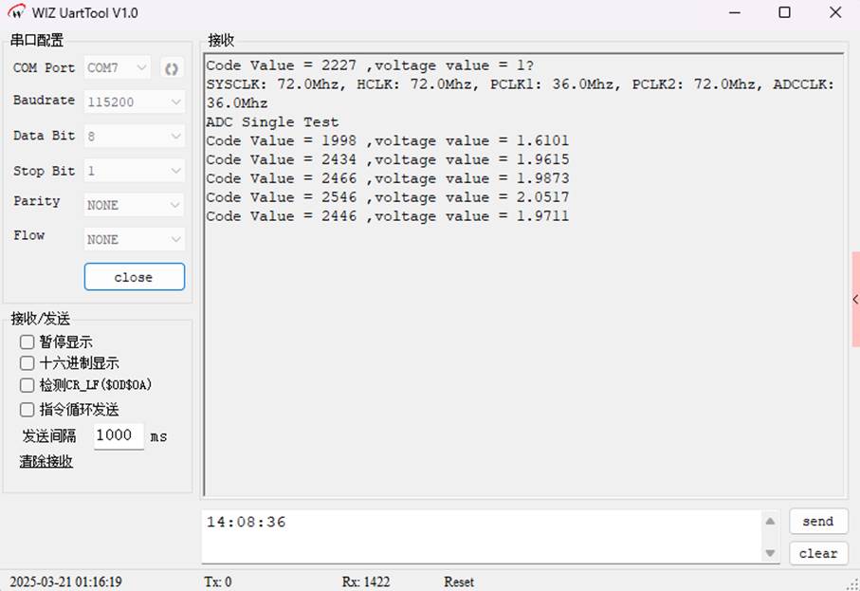Maximize the WIZ UartTool window

(x=785, y=12)
